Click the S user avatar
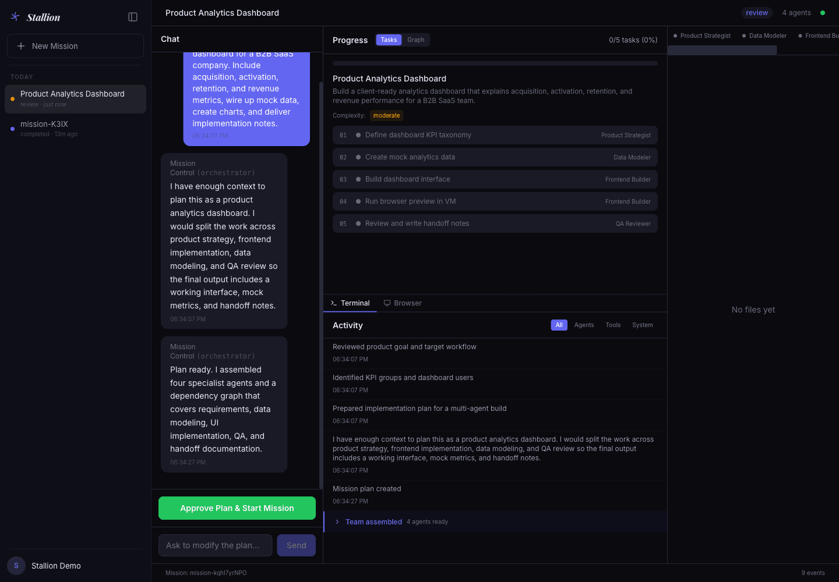This screenshot has height=582, width=839. coord(16,566)
